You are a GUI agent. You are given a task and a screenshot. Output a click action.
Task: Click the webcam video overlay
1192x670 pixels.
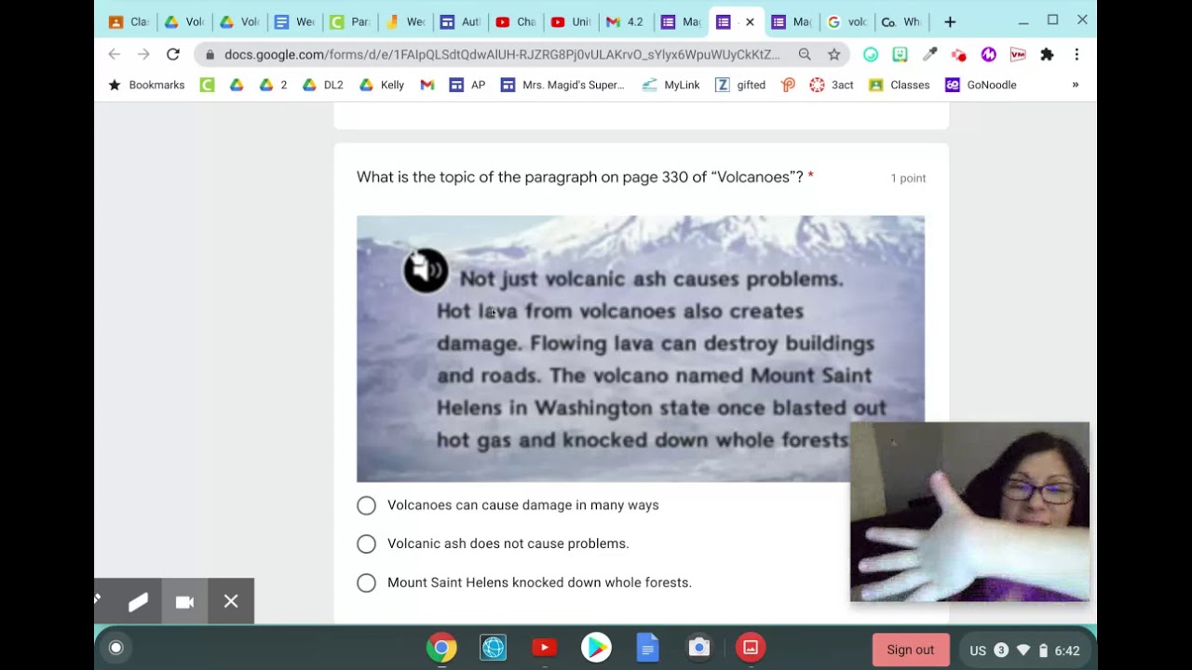click(969, 512)
